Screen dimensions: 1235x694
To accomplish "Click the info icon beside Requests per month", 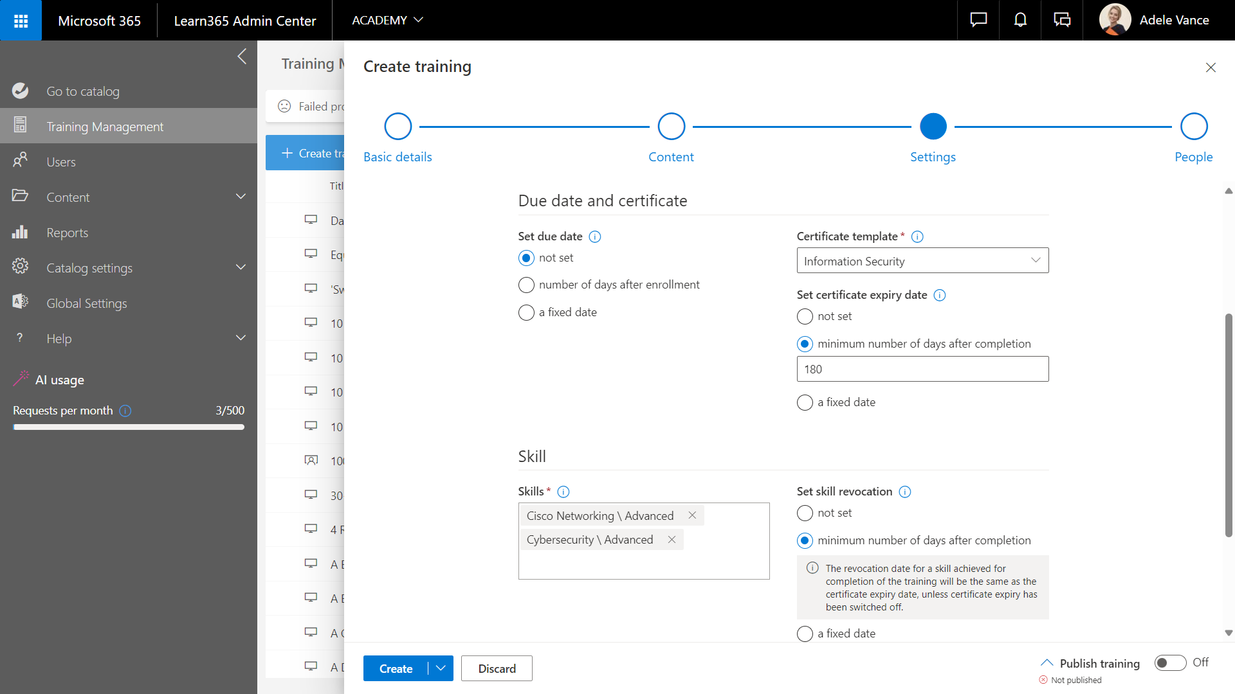I will [x=126, y=411].
